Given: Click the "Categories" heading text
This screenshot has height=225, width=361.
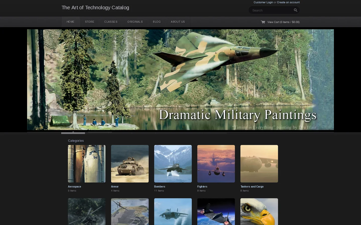Looking at the screenshot, I should coord(76,141).
